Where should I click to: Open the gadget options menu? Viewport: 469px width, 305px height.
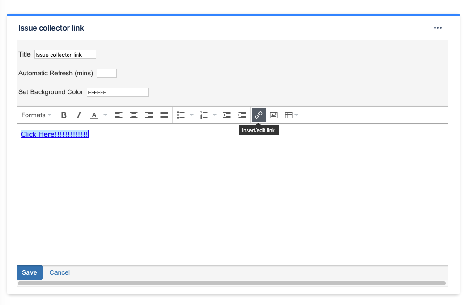(x=437, y=28)
